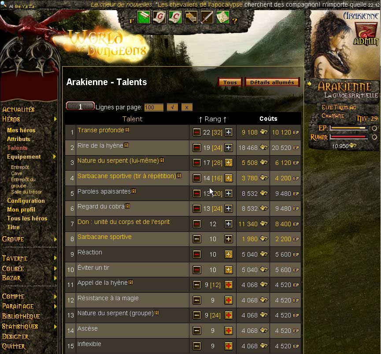Open the treasure map icon
This screenshot has width=381, height=354.
click(222, 17)
